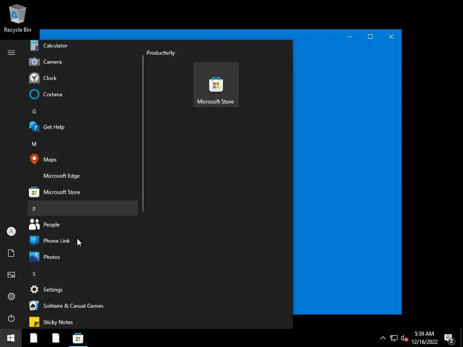
Task: Click the Start menu app list scrollbar
Action: (143, 133)
